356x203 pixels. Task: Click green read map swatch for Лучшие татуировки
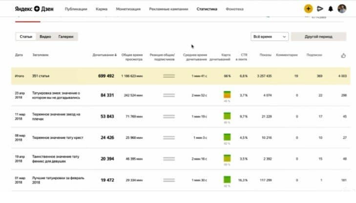(x=227, y=180)
